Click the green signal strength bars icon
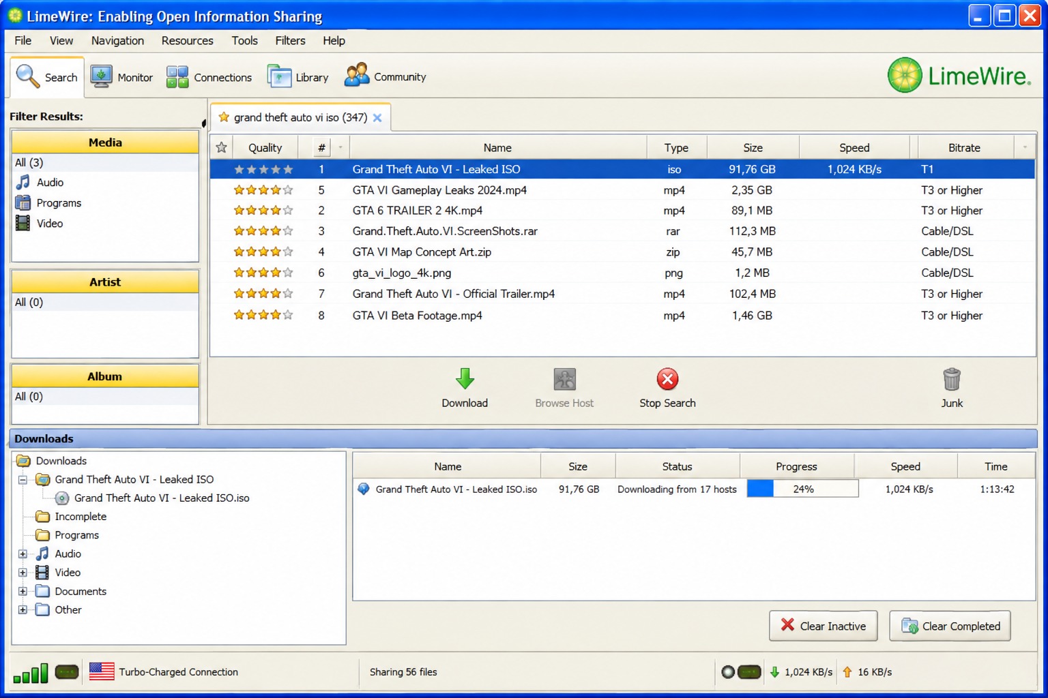 [31, 673]
